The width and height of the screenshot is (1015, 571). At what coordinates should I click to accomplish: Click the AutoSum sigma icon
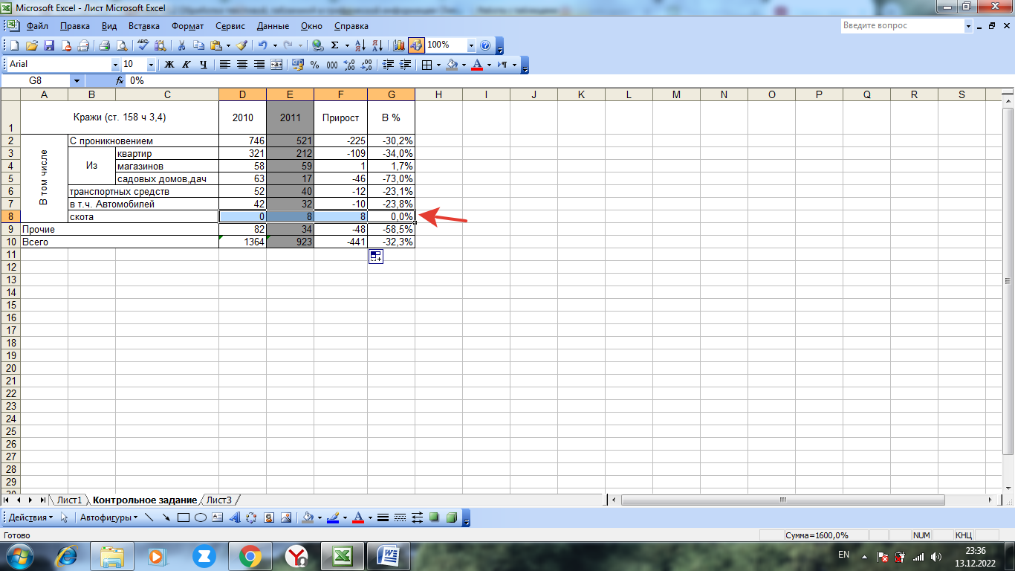click(334, 45)
